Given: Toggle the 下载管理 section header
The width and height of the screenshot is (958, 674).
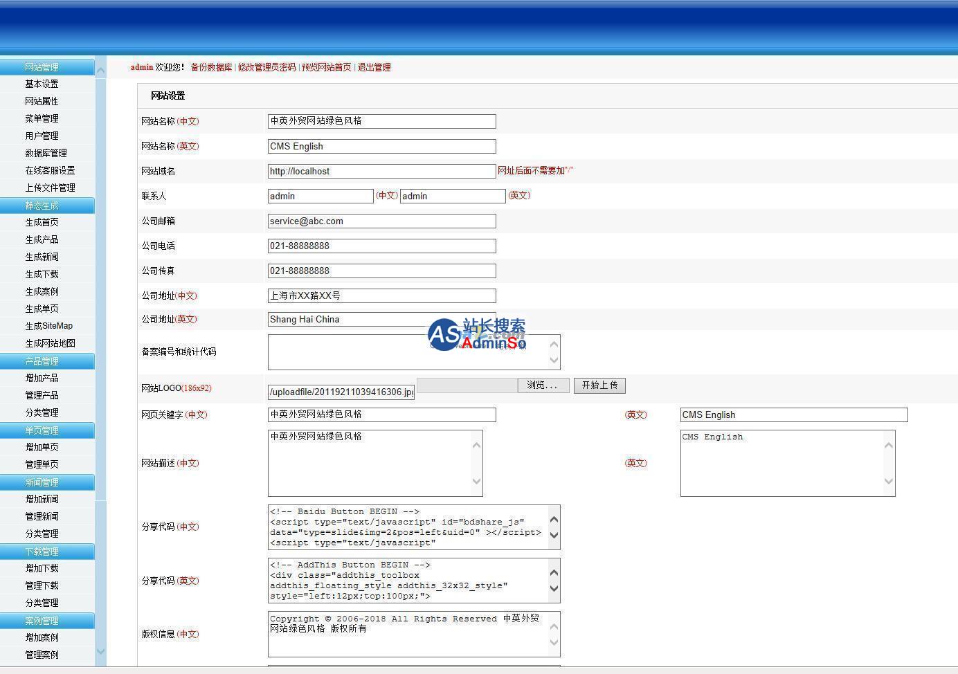Looking at the screenshot, I should 47,552.
